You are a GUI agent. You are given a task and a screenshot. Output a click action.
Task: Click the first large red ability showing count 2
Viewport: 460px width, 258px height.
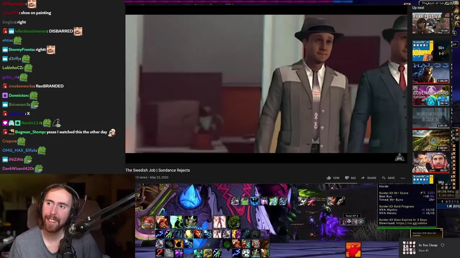pyautogui.click(x=147, y=222)
